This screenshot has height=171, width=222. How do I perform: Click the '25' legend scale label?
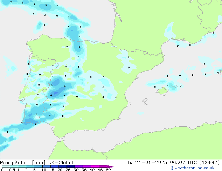point(68,170)
